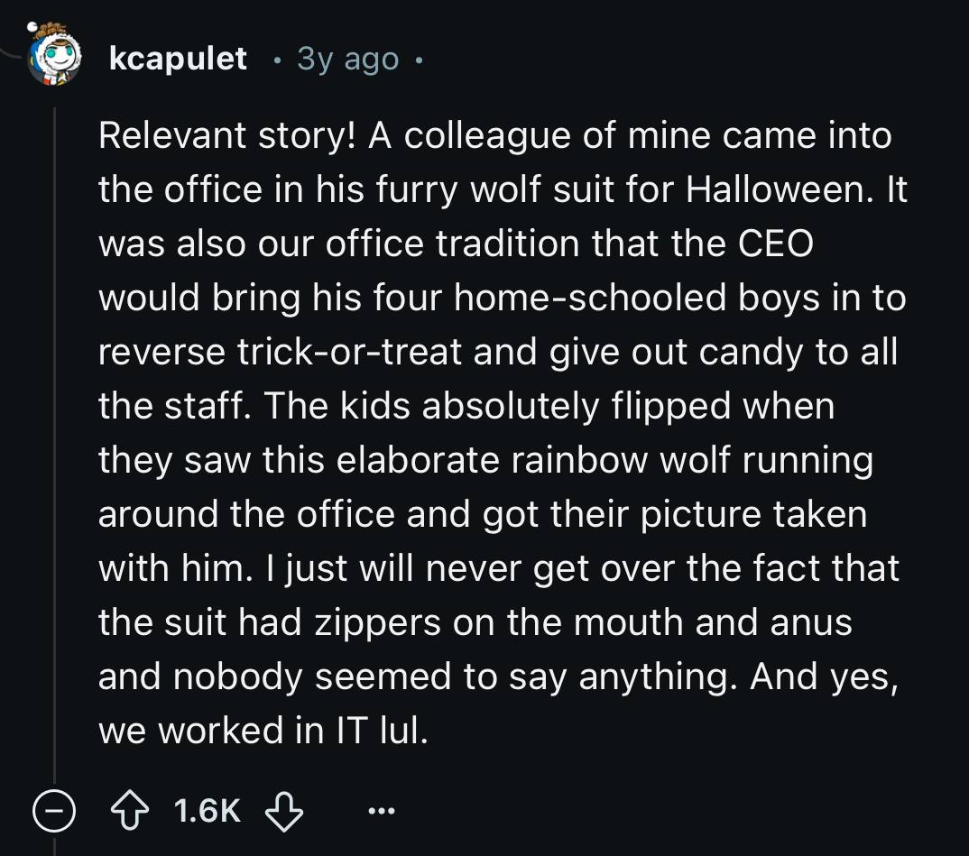Click the vertical thread line beside comment
This screenshot has height=856, width=969.
click(55, 451)
